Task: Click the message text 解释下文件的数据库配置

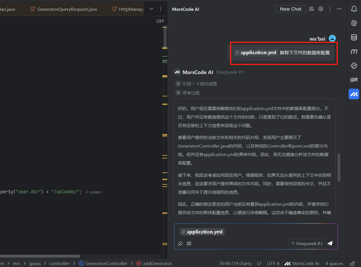Action: pyautogui.click(x=305, y=52)
